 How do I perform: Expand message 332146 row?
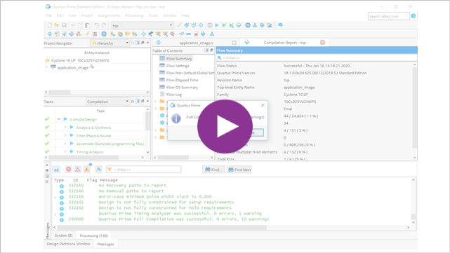click(55, 198)
